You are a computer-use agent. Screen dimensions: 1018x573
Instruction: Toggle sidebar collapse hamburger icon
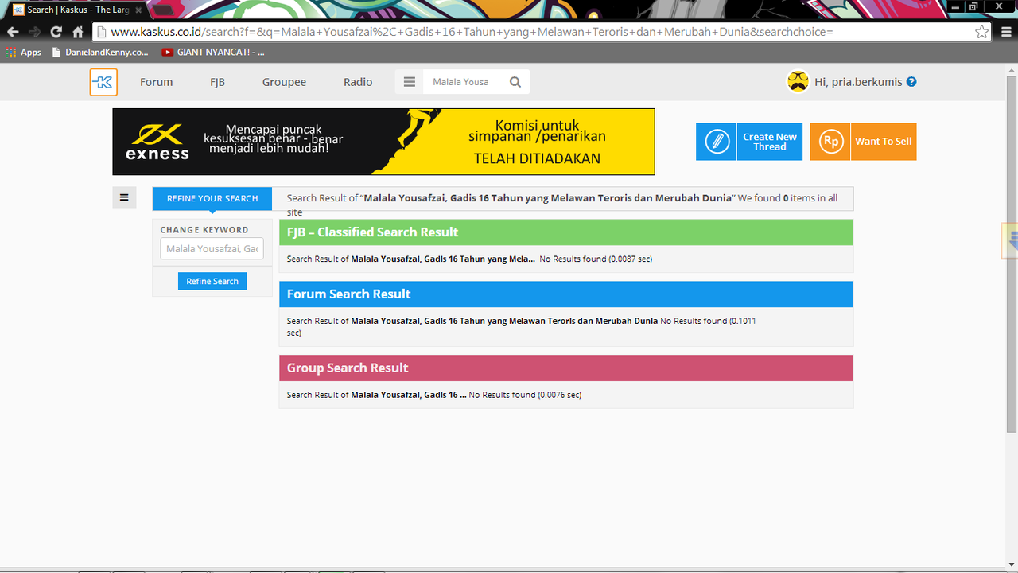tap(124, 197)
